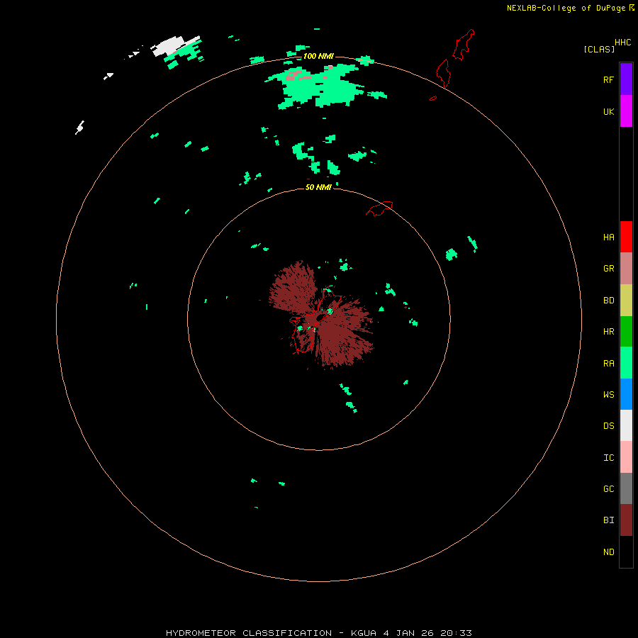638x638 pixels.
Task: Click the ND legend label
Action: click(608, 552)
